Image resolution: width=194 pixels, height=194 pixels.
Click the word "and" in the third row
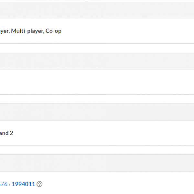tap(4, 133)
